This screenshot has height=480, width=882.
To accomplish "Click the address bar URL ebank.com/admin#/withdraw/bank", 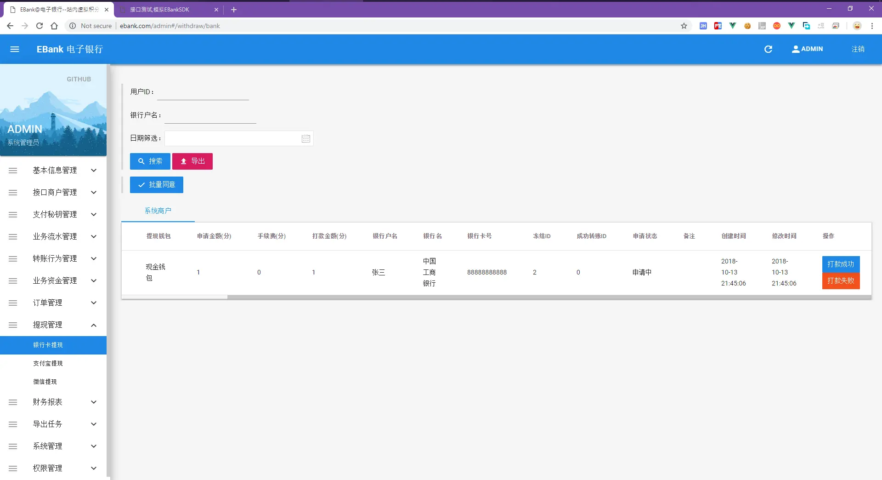I will pyautogui.click(x=170, y=26).
